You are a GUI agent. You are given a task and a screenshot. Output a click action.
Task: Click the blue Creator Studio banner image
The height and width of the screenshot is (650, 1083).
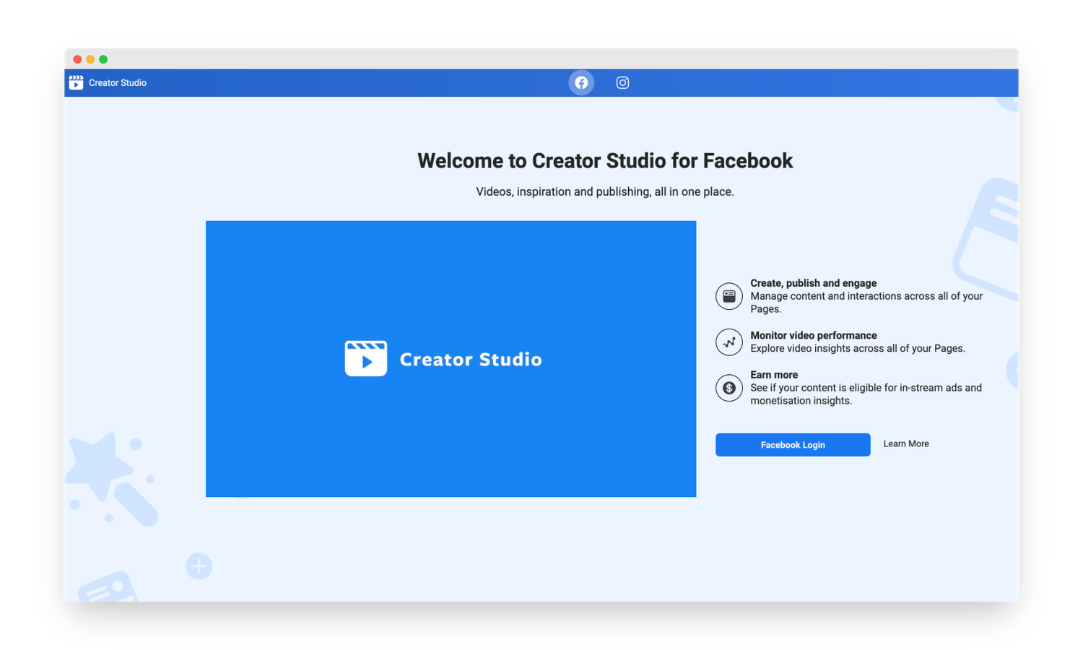point(451,358)
